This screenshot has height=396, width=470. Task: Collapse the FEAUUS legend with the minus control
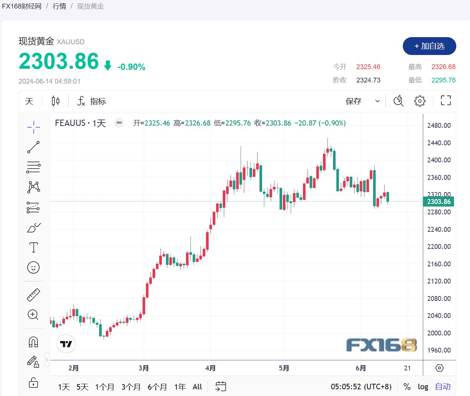coord(119,122)
